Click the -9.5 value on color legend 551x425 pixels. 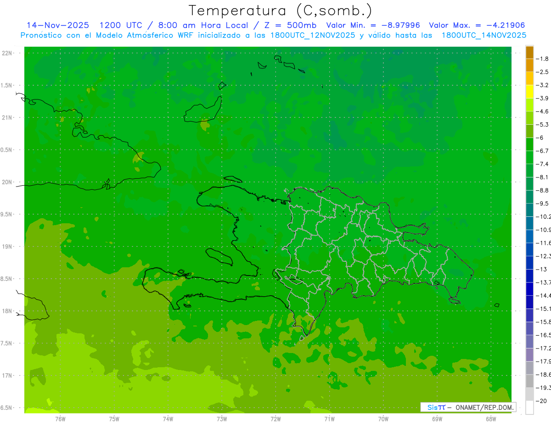coord(542,203)
